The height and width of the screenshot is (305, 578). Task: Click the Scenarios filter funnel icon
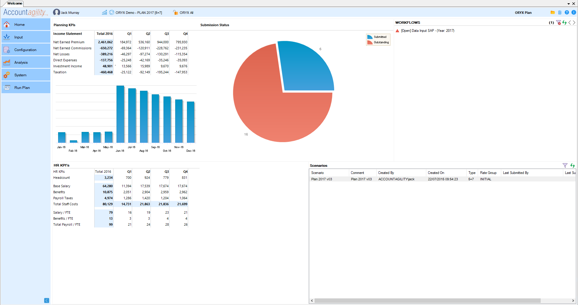(565, 166)
